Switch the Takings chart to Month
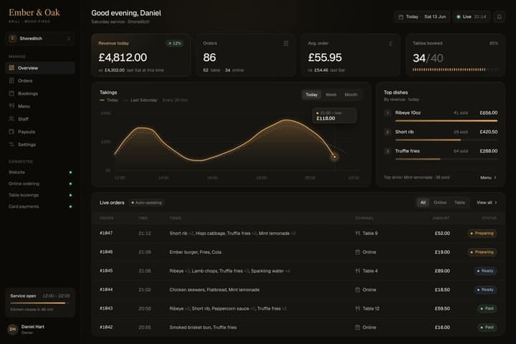Image resolution: width=516 pixels, height=344 pixels. 350,95
